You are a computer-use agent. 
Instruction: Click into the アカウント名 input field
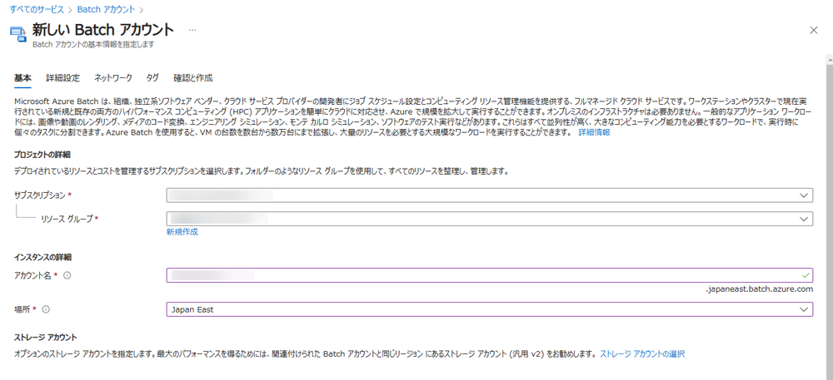coord(489,275)
